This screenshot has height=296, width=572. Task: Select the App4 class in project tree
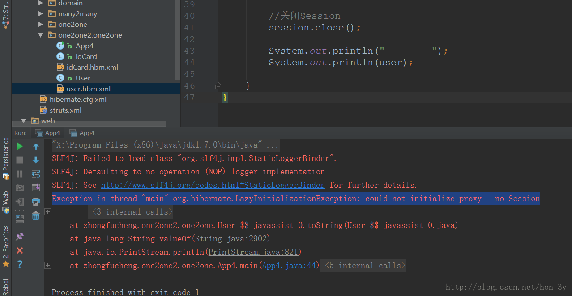pos(84,46)
